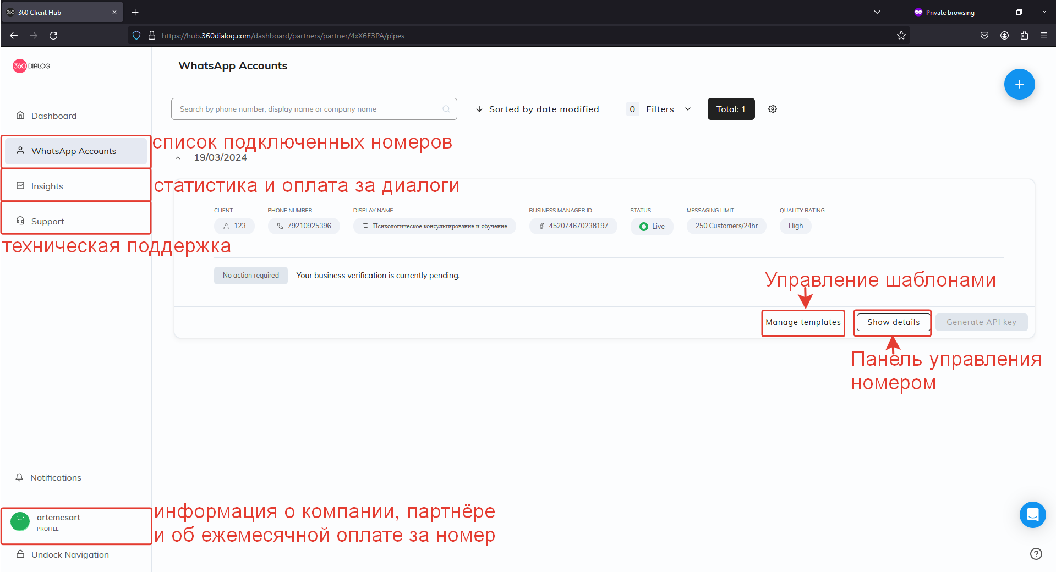The height and width of the screenshot is (572, 1056).
Task: Open the list all tabs dropdown
Action: coord(877,12)
